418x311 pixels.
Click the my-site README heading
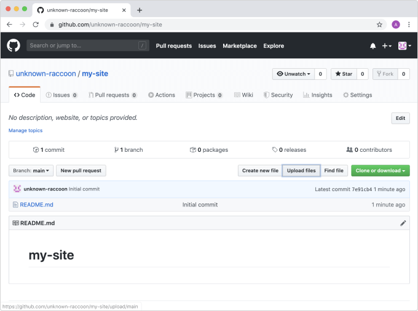click(51, 255)
